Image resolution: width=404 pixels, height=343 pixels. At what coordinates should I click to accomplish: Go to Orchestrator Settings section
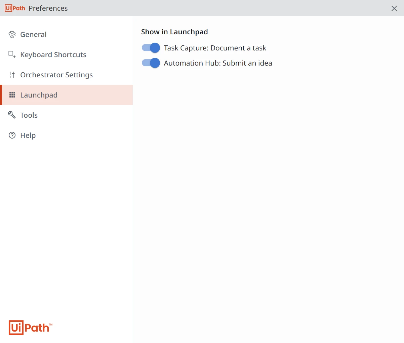pyautogui.click(x=67, y=75)
